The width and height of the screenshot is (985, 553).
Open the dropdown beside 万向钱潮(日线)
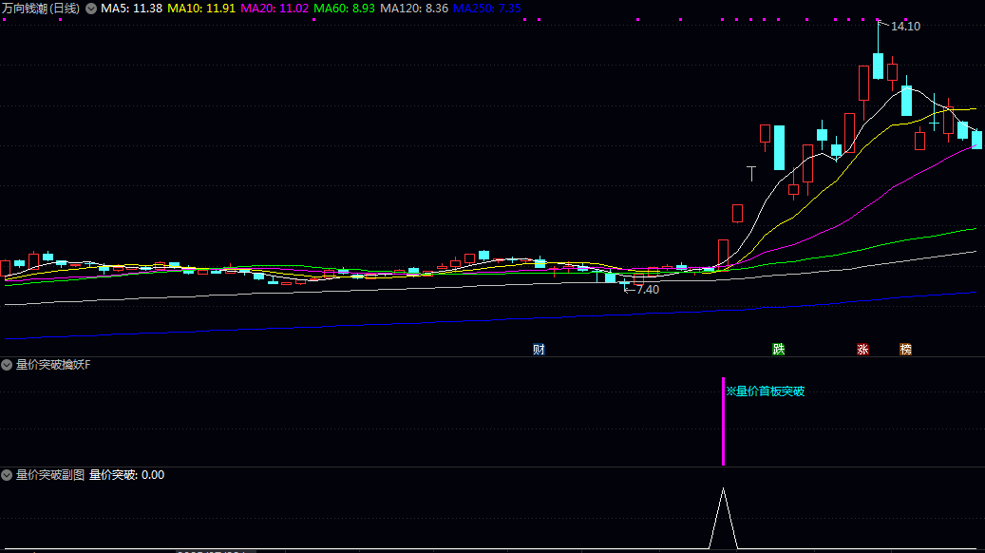91,8
